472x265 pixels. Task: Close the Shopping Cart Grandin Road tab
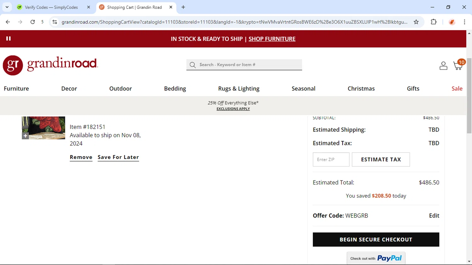pyautogui.click(x=171, y=7)
